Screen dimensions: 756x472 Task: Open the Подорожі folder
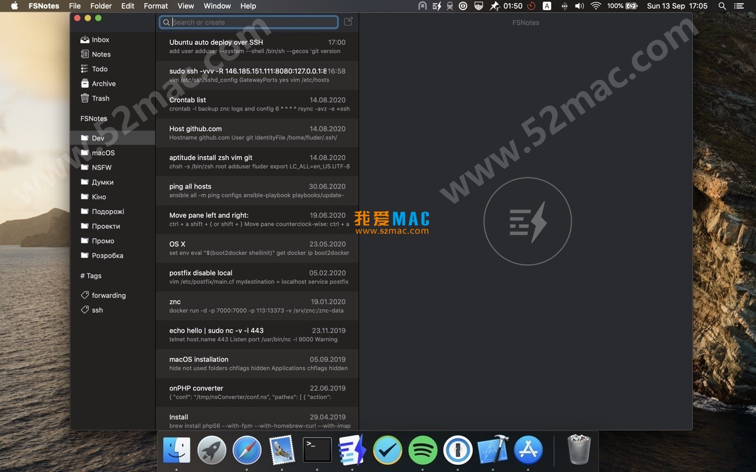tap(112, 211)
